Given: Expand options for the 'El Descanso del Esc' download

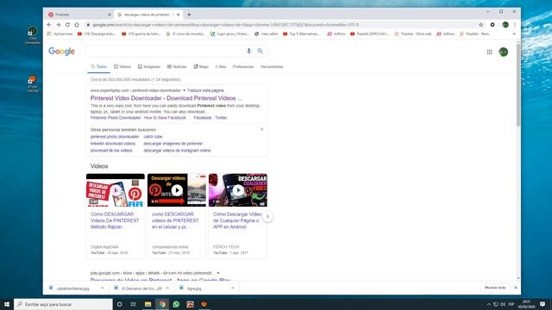Looking at the screenshot, I should click(x=167, y=288).
